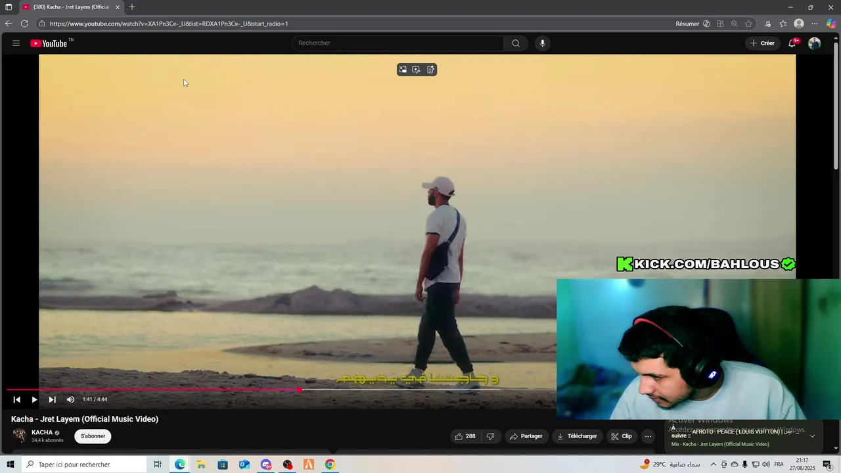The width and height of the screenshot is (841, 473).
Task: Play the paused video
Action: click(34, 399)
